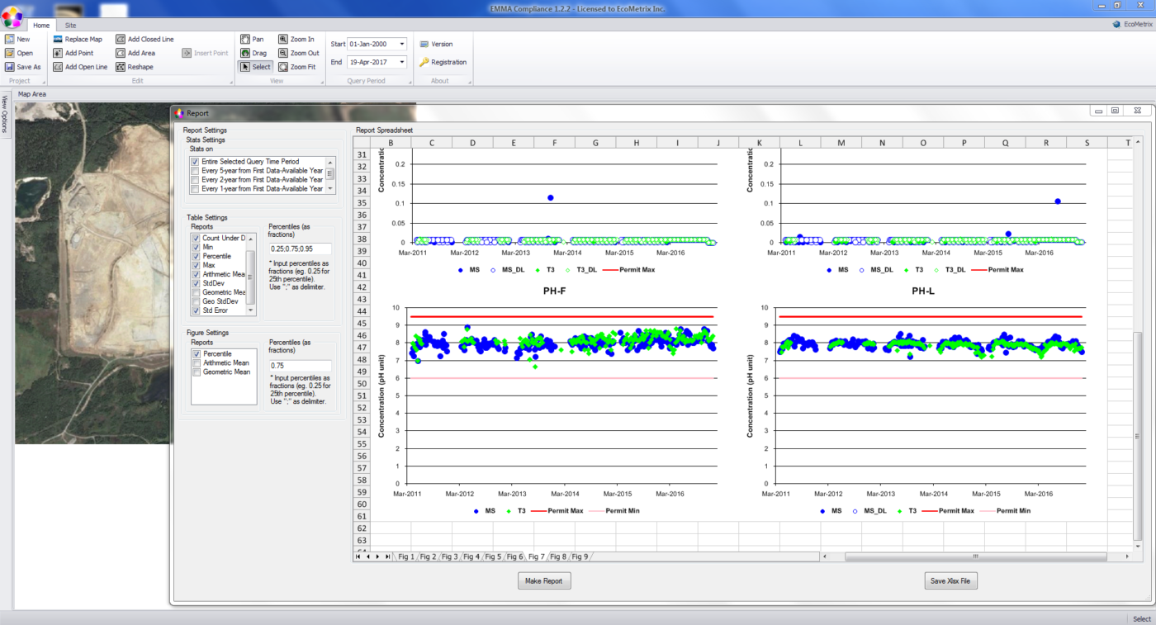Viewport: 1156px width, 625px height.
Task: Open a project with the Open icon
Action: [x=9, y=53]
